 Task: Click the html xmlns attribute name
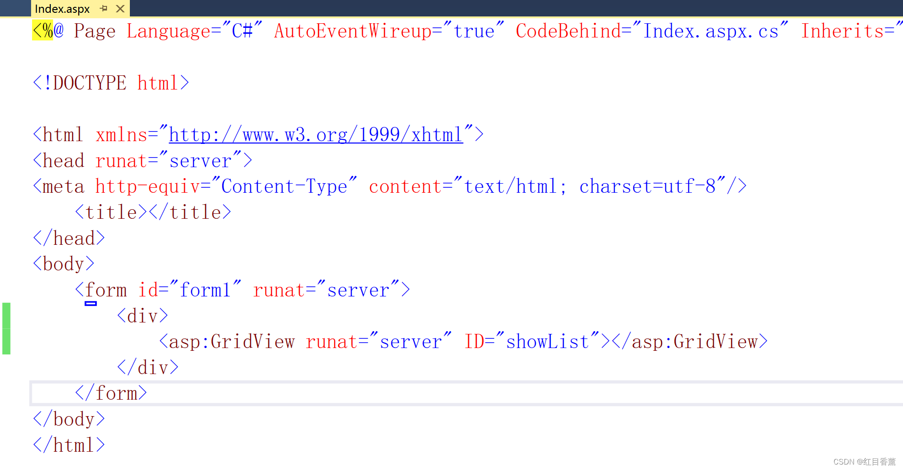121,135
